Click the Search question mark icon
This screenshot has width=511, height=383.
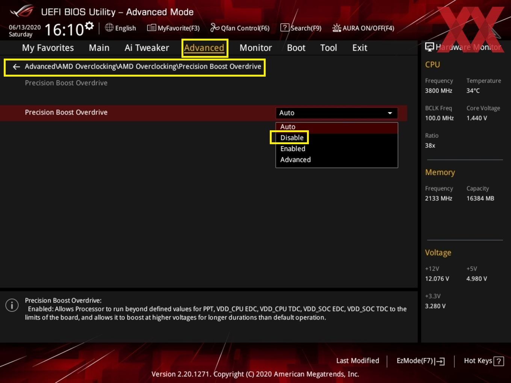click(285, 27)
